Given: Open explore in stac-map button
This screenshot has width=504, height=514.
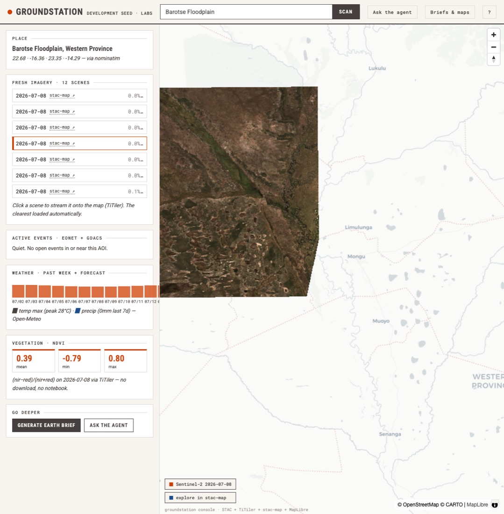Looking at the screenshot, I should (200, 498).
